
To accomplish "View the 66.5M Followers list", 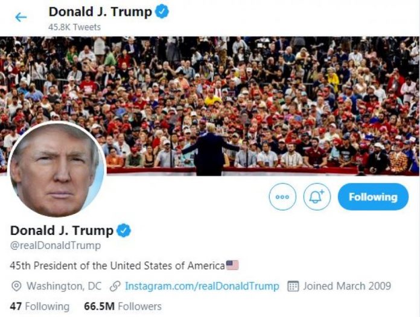I will [x=122, y=306].
